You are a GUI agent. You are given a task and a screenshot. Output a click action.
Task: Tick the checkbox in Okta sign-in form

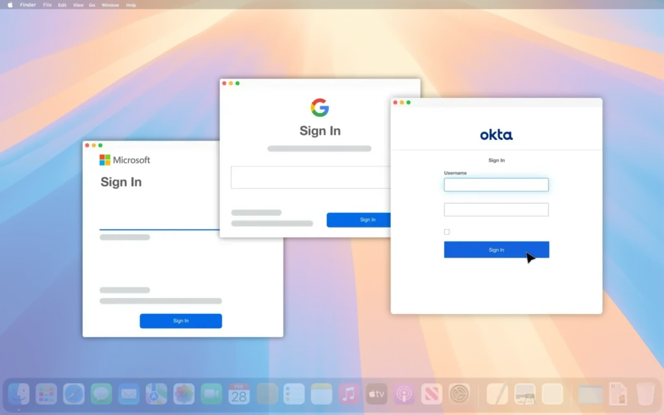[447, 231]
